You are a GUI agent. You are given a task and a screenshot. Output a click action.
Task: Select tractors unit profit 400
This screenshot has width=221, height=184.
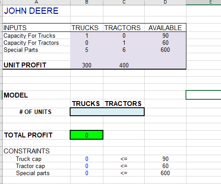pyautogui.click(x=124, y=65)
